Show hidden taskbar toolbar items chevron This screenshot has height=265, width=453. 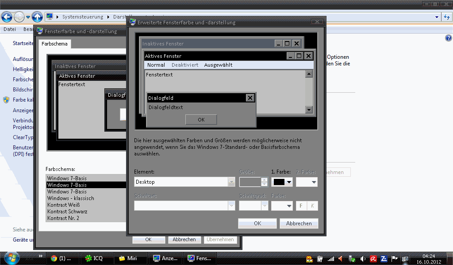(41, 256)
